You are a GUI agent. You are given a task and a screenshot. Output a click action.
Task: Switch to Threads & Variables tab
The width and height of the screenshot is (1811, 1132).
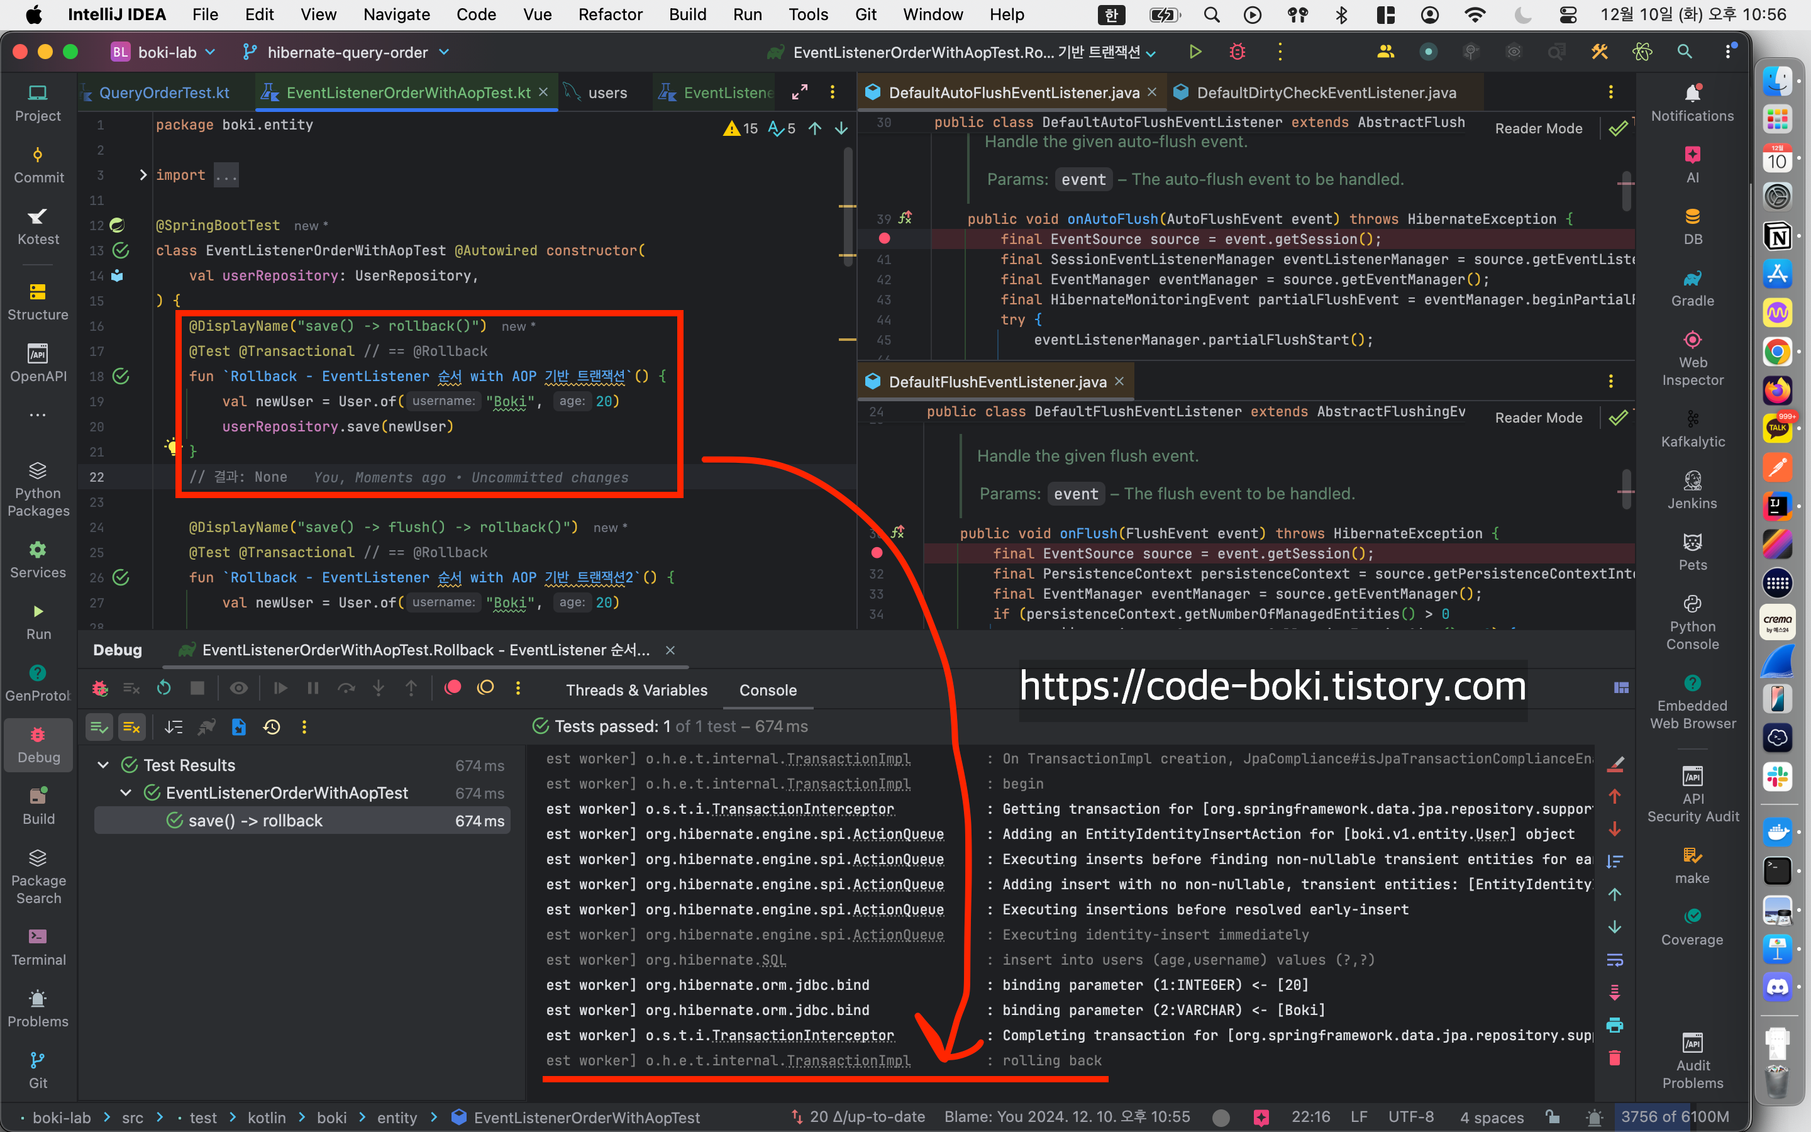click(x=636, y=691)
